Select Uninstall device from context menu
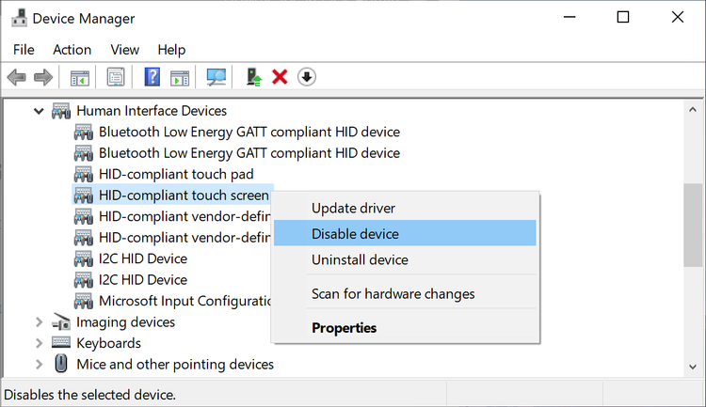This screenshot has width=706, height=407. pyautogui.click(x=360, y=259)
